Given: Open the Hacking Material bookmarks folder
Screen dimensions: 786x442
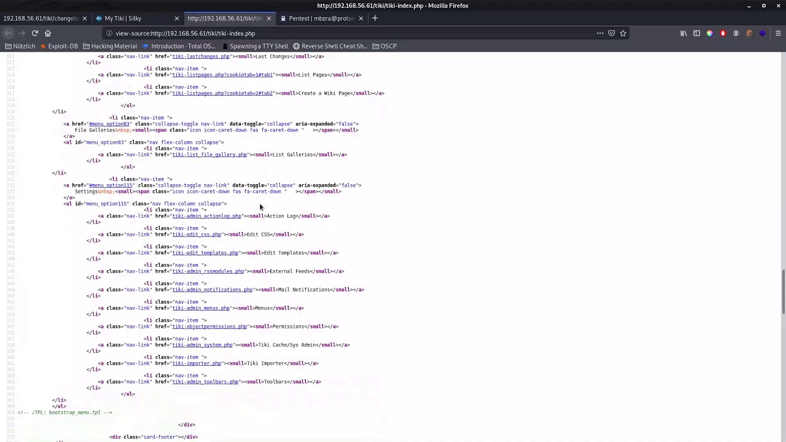Looking at the screenshot, I should (x=110, y=46).
